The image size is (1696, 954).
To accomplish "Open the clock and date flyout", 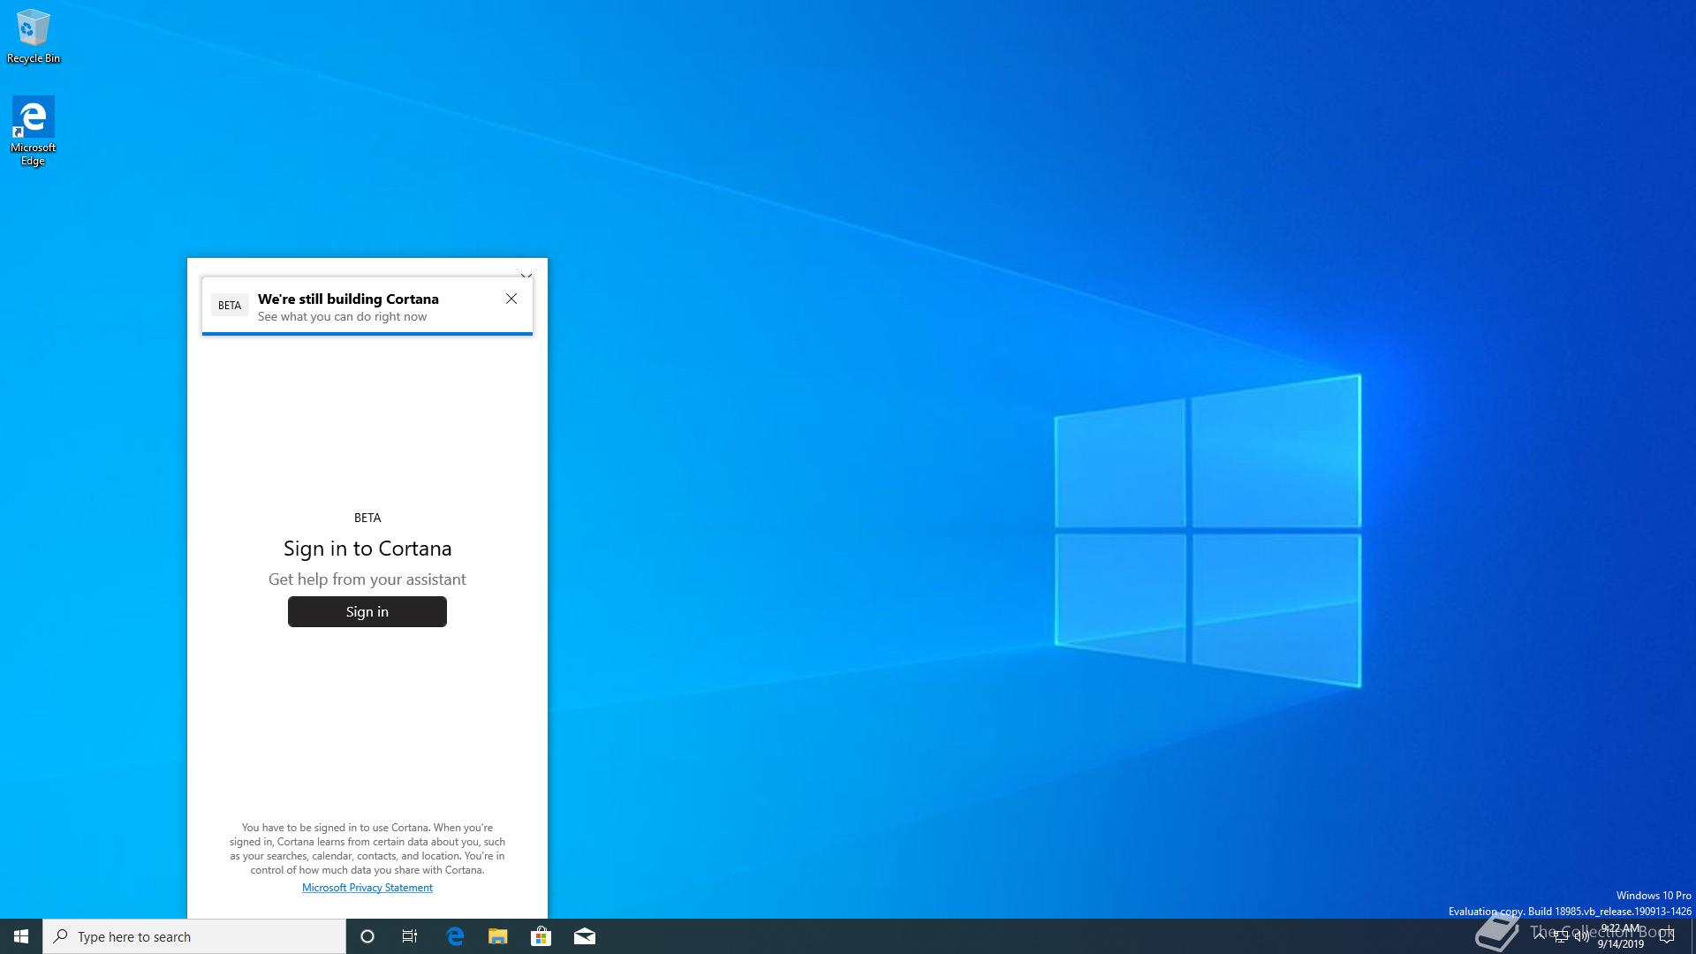I will (1620, 936).
